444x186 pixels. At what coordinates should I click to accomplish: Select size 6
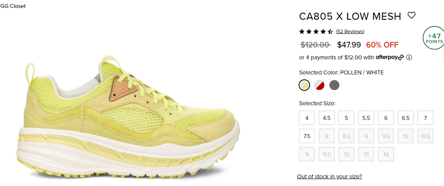coord(386,118)
